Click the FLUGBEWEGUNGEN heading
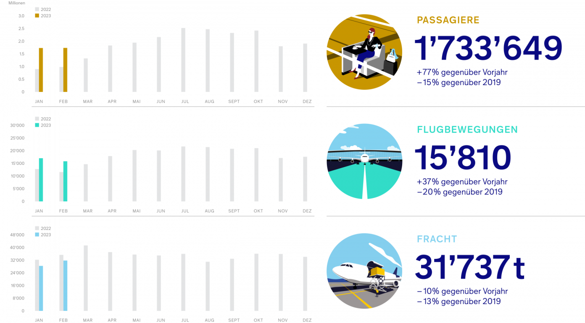The image size is (585, 323). 467,130
